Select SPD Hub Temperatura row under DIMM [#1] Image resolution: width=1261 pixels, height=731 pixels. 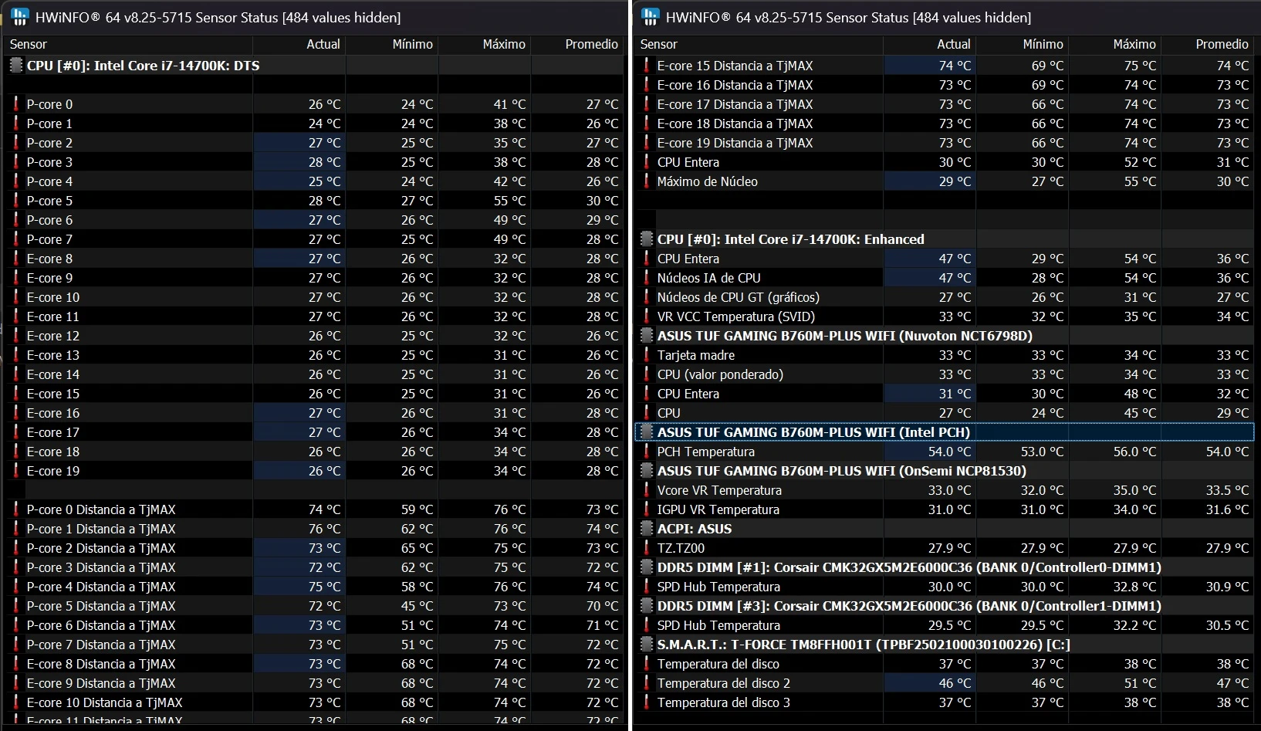tap(945, 587)
